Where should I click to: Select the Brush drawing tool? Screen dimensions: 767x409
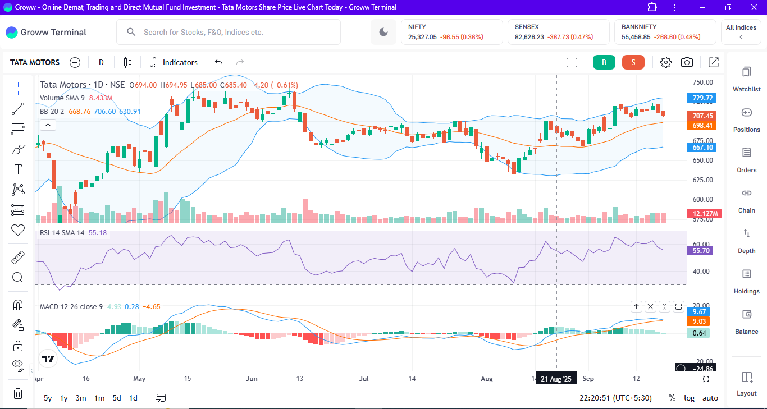point(17,149)
